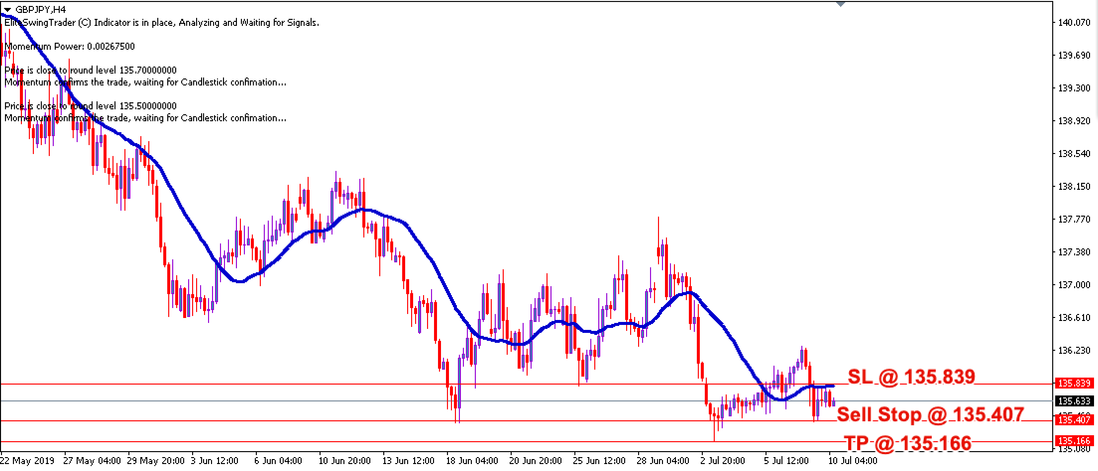This screenshot has height=471, width=1098.
Task: Click the 10 Jul 04:00 time label
Action: pyautogui.click(x=852, y=461)
